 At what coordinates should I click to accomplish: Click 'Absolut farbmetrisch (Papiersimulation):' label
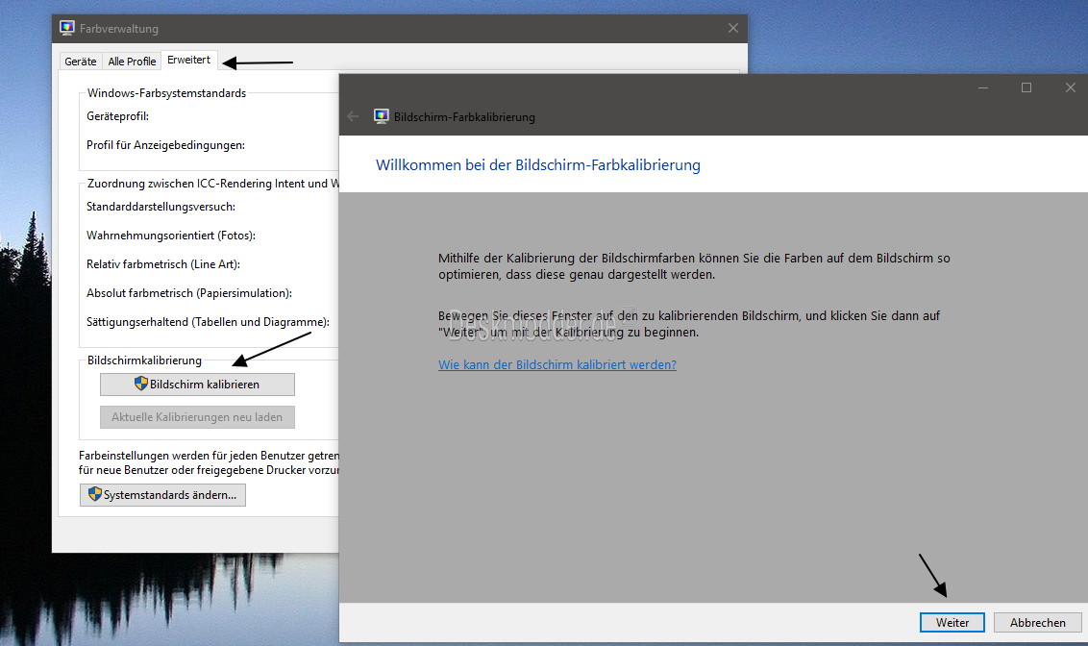point(188,293)
